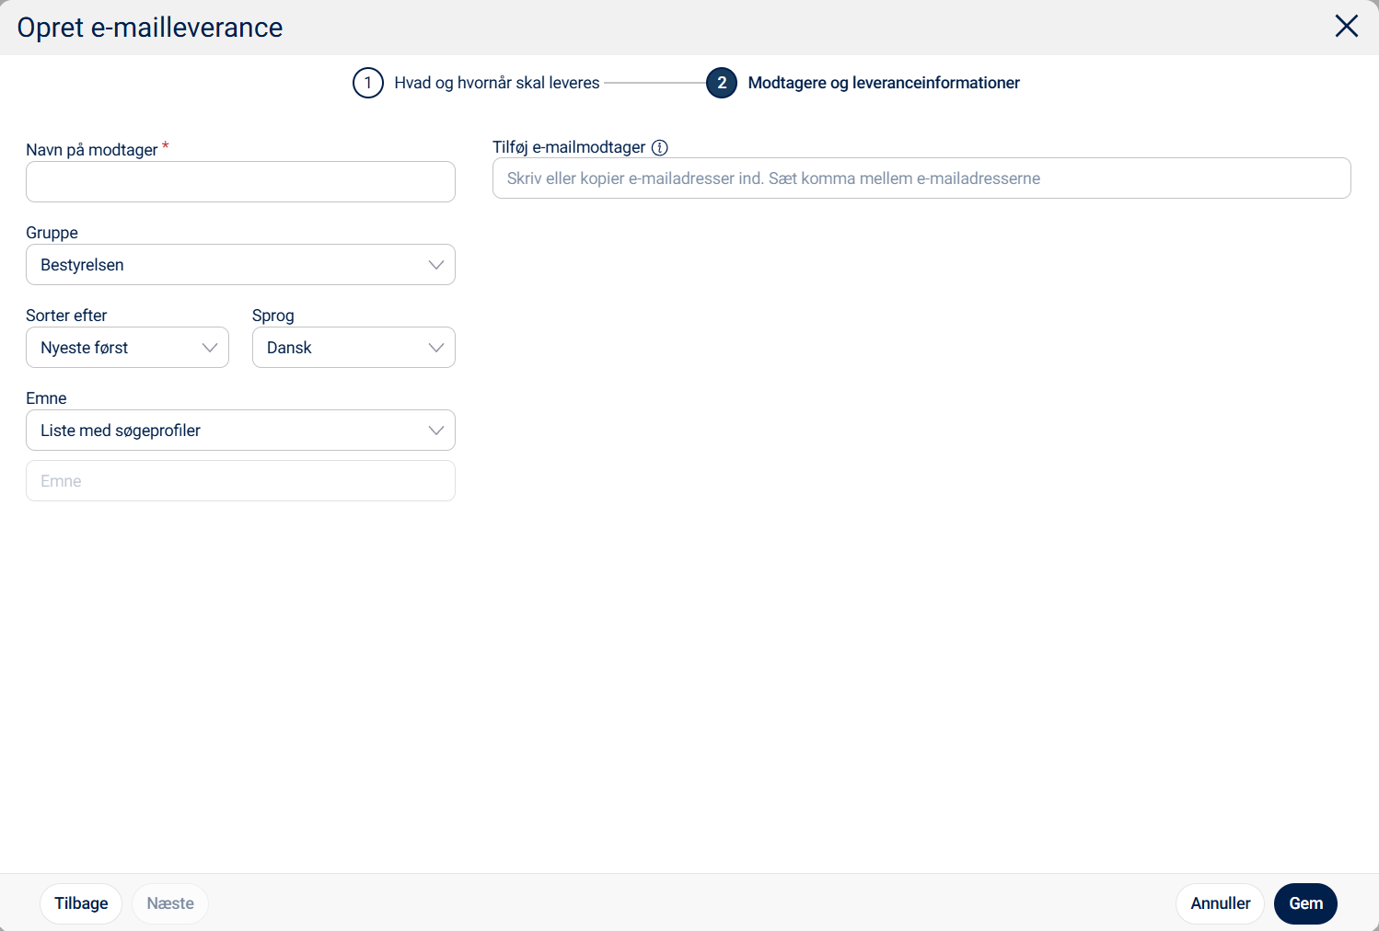
Task: Click the Emne dropdown chevron arrow
Action: point(436,431)
